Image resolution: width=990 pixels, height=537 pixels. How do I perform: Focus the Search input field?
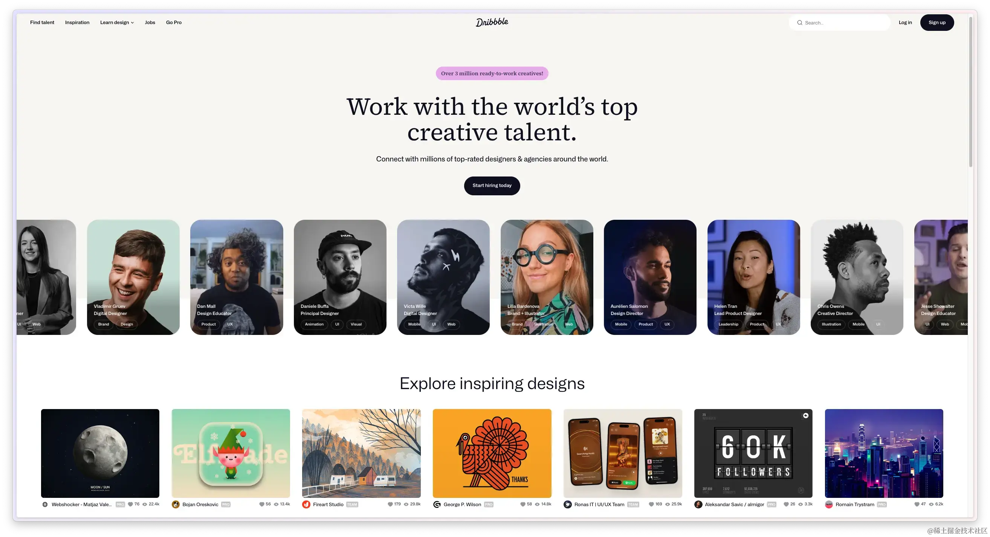839,23
